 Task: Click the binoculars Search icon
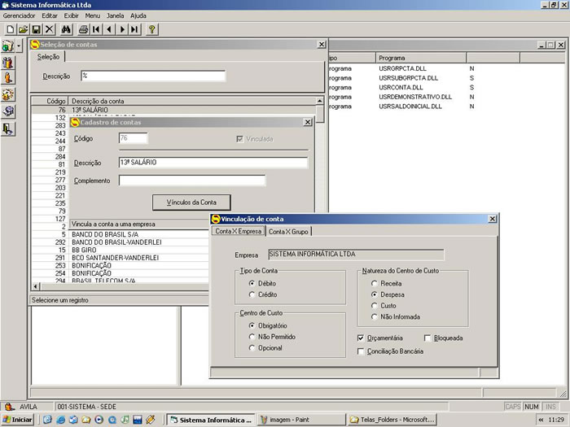[66, 29]
